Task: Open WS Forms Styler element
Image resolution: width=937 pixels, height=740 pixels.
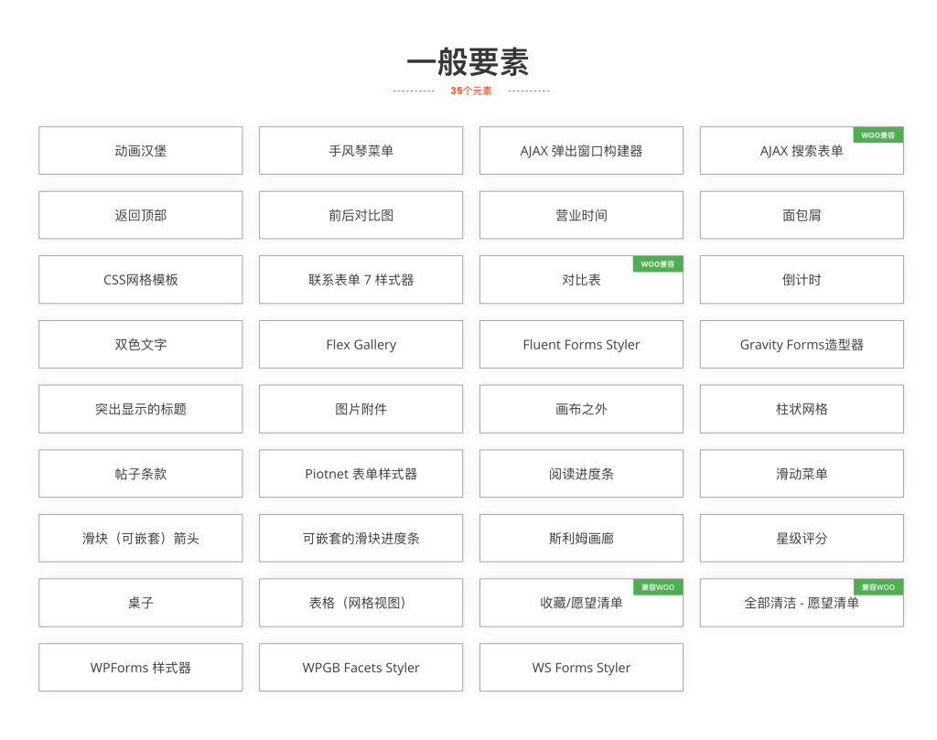Action: click(x=581, y=668)
